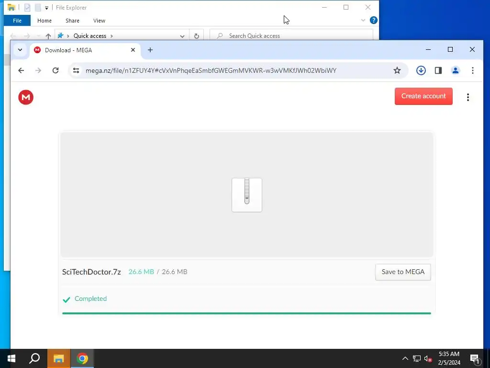
Task: Open Home tab in File Explorer
Action: [45, 21]
